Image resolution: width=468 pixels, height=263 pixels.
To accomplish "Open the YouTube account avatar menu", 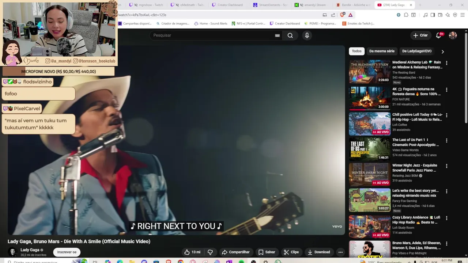I will pyautogui.click(x=453, y=35).
